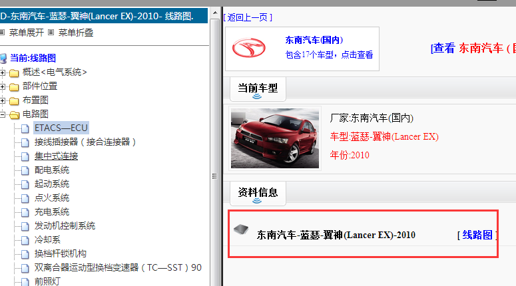Screen dimensions: 516x286
Task: Click document icon next to 集中式连接
Action: tap(25, 156)
